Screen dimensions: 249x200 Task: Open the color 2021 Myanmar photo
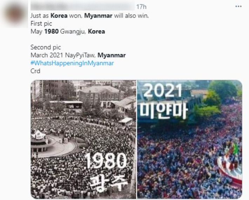(189, 139)
